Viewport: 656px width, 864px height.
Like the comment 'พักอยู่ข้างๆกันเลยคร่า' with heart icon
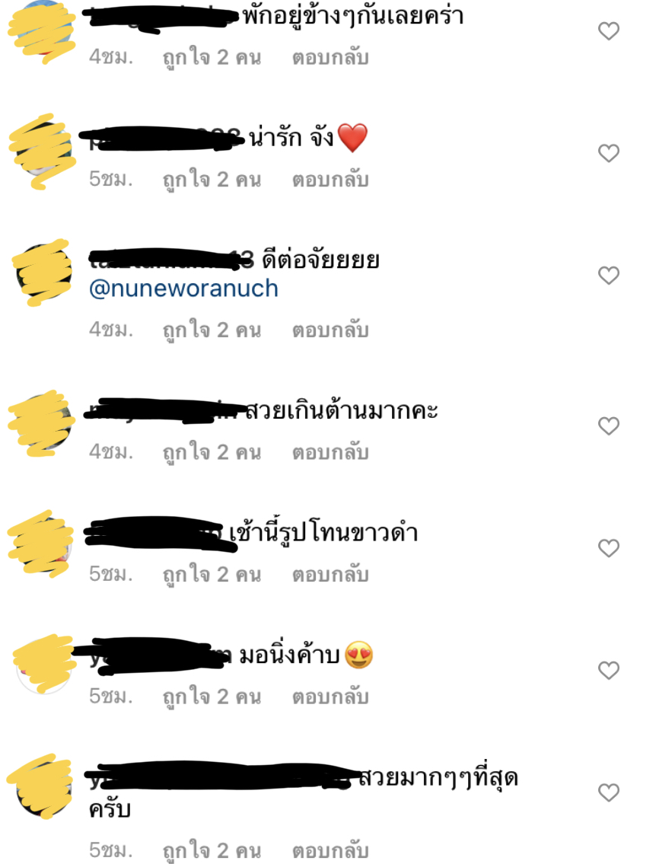click(609, 31)
